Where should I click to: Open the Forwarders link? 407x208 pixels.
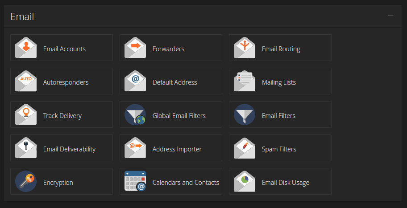pos(168,49)
